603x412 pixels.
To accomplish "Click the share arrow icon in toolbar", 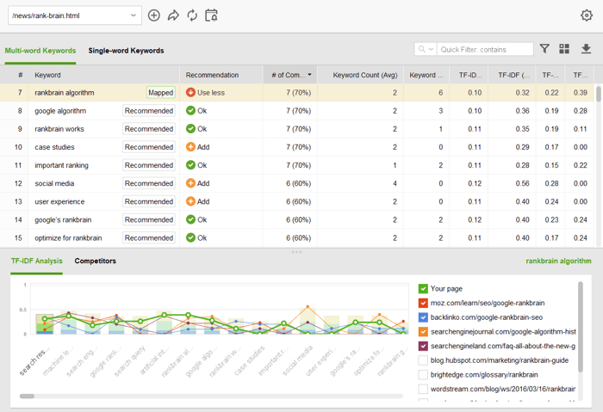I will (x=173, y=15).
